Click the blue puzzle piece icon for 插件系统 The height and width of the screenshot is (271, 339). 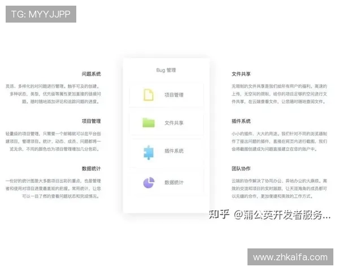tap(149, 152)
